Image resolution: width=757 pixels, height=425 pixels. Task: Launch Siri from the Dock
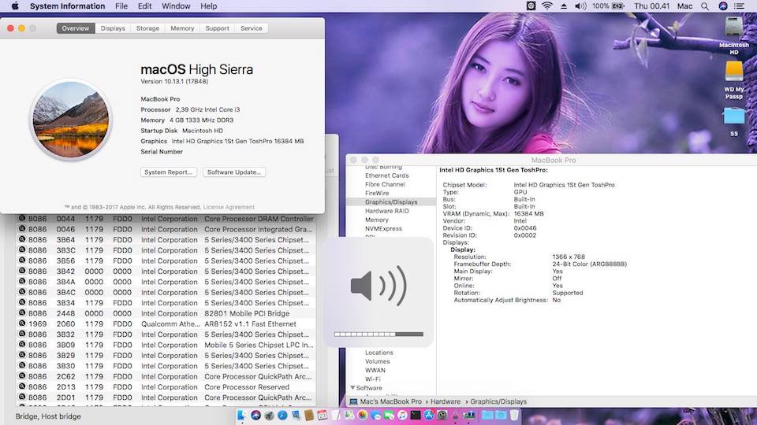pos(255,415)
